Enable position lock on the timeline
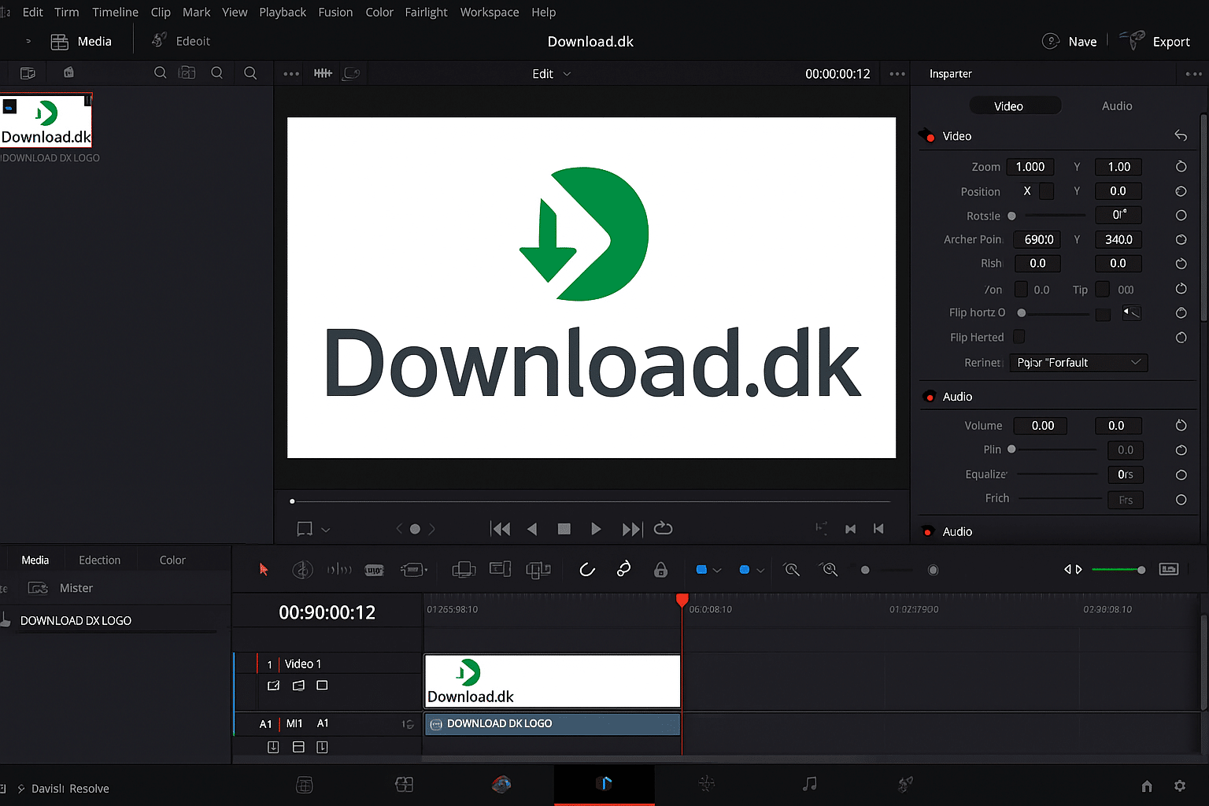 click(660, 569)
